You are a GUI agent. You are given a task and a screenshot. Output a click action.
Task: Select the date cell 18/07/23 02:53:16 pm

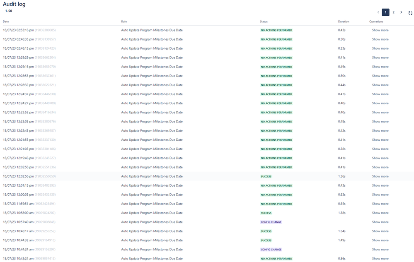[29, 30]
